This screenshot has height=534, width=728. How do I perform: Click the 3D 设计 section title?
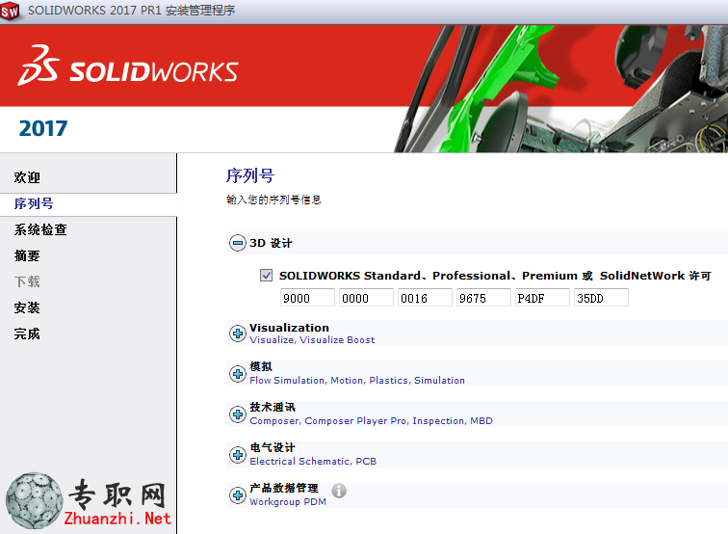271,243
